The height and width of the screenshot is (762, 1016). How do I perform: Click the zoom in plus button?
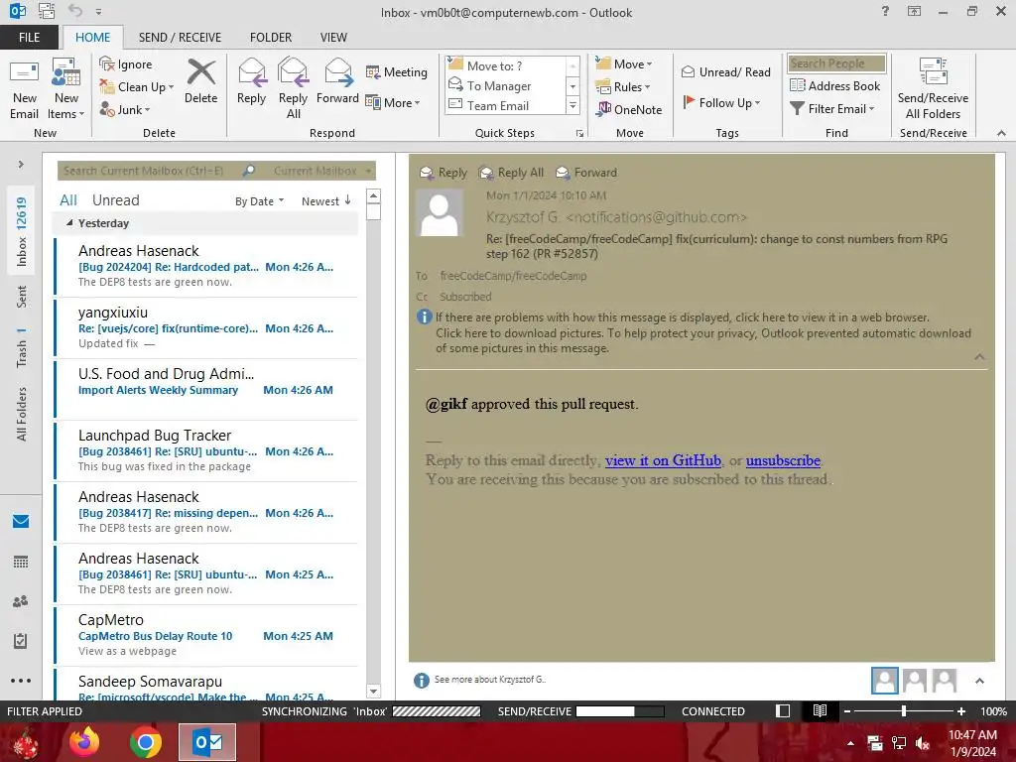point(961,710)
